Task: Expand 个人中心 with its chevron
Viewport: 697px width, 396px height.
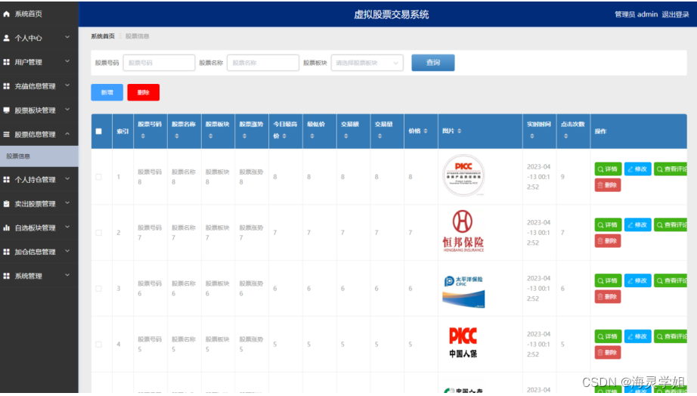Action: 67,38
